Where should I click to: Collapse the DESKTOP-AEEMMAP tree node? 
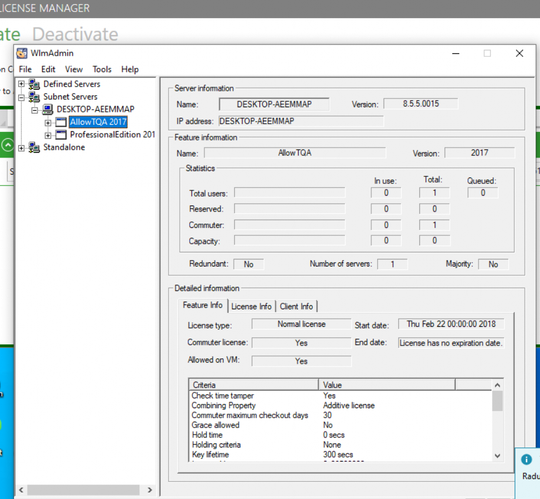(35, 111)
